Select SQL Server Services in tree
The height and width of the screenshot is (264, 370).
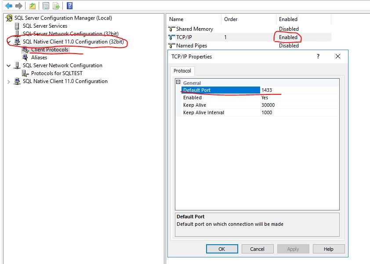45,26
